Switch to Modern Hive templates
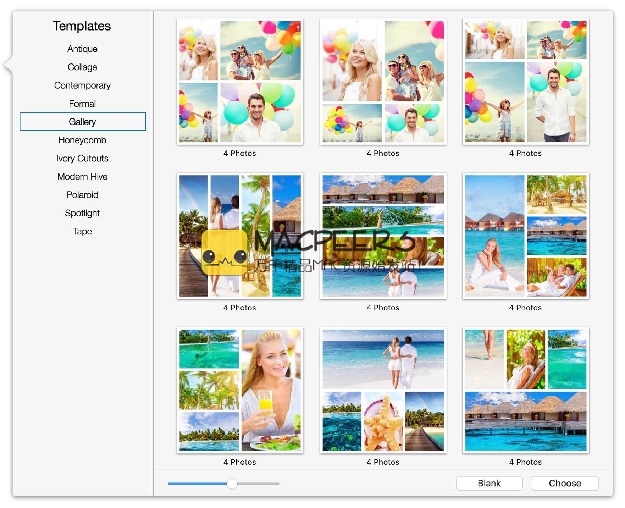This screenshot has width=625, height=508. coord(82,177)
